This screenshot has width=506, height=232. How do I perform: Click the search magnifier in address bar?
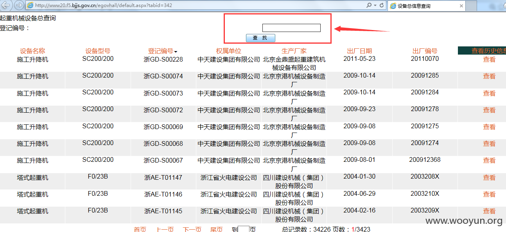coord(369,5)
